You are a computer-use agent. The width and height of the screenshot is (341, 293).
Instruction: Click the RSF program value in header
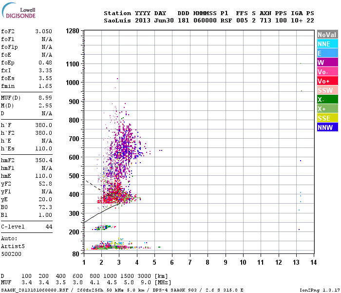pos(226,21)
